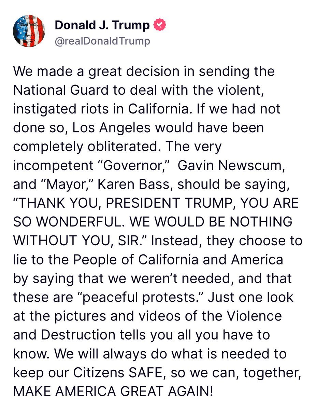Click the words "National Guard" in the post
This screenshot has height=410, width=316.
(x=55, y=91)
